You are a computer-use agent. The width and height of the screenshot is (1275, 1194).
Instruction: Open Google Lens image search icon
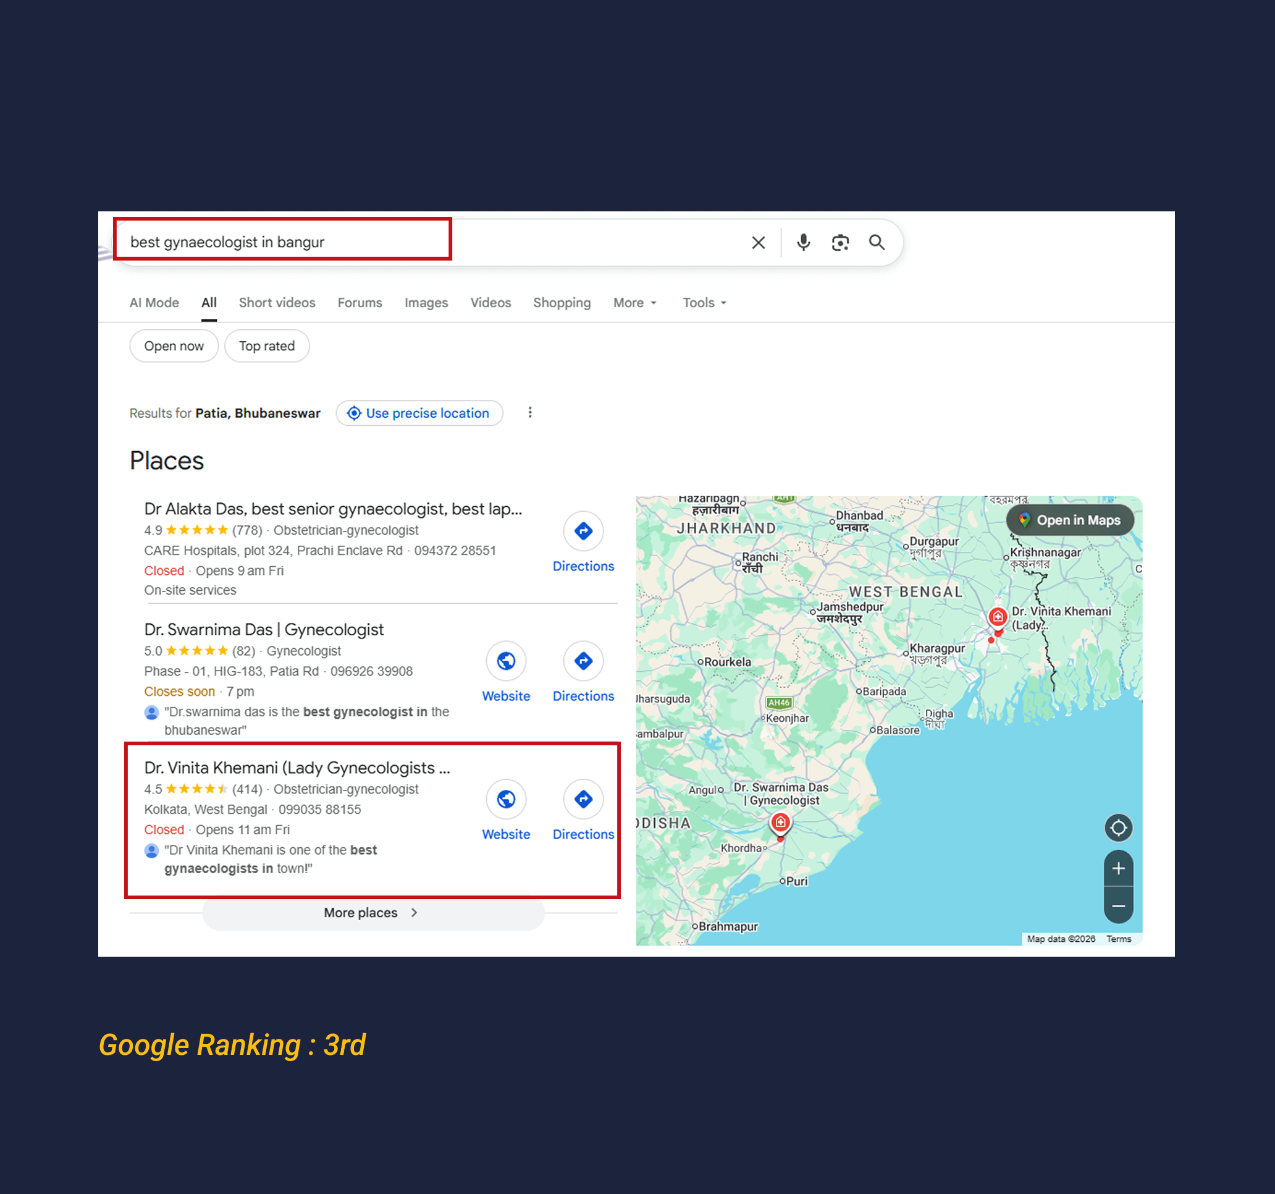pos(840,242)
